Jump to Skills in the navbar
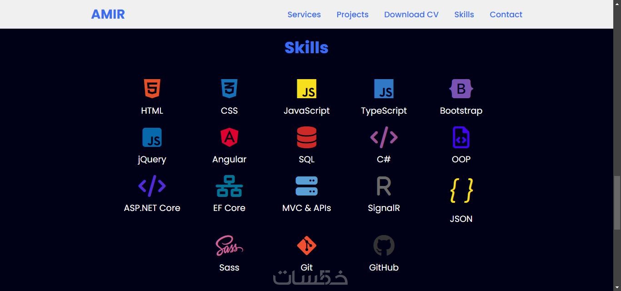The image size is (621, 291). [x=464, y=15]
